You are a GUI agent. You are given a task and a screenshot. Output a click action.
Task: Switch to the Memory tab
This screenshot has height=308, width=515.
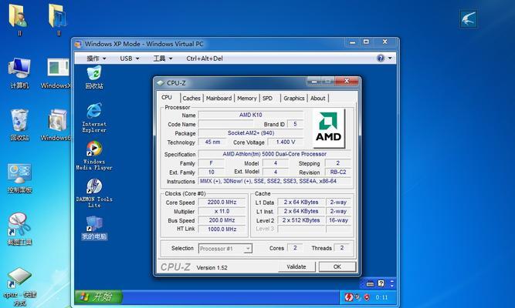[x=246, y=99]
